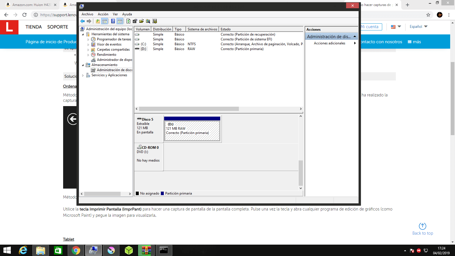This screenshot has height=256, width=455.
Task: Select the D: 121 MB RAW partition block
Action: click(x=192, y=131)
